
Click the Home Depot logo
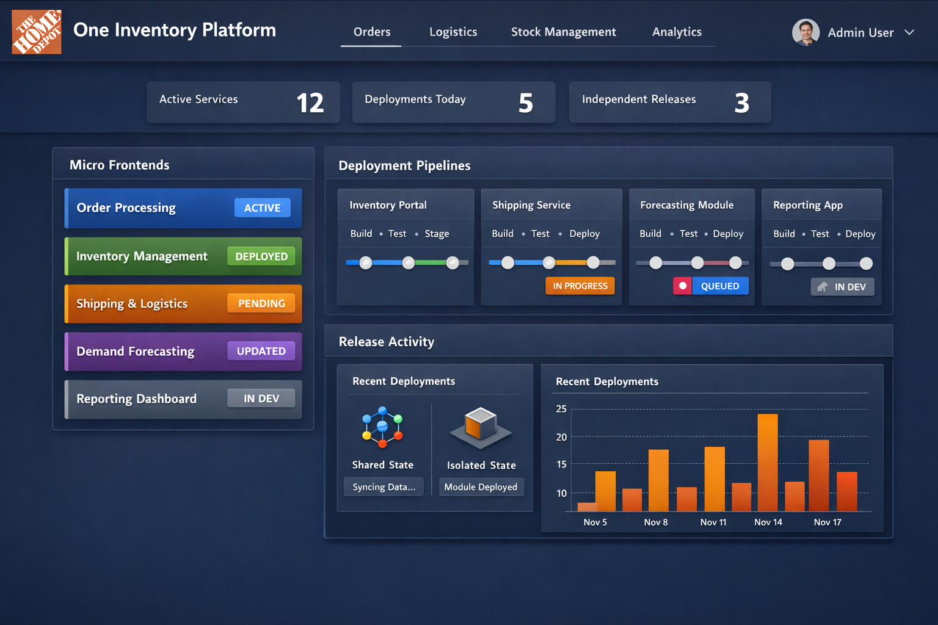[37, 32]
